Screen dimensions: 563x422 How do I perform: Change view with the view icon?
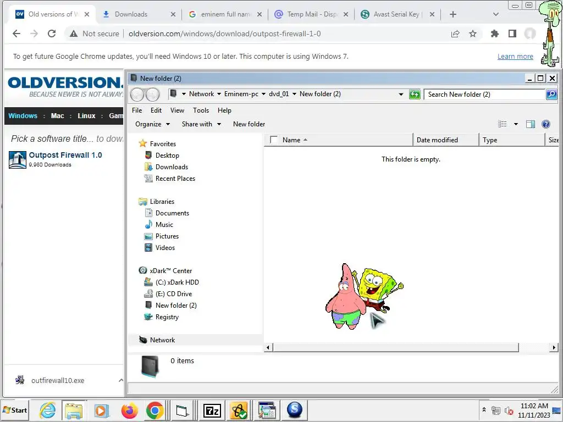(x=503, y=124)
